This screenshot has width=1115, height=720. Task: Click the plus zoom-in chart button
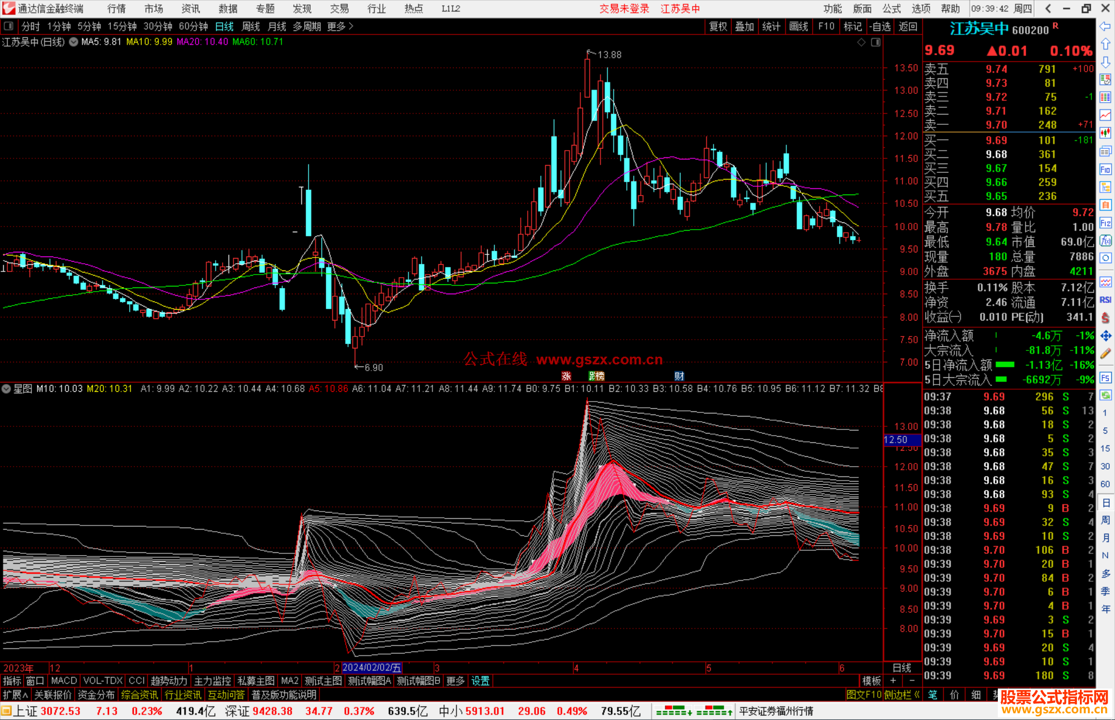(x=893, y=681)
